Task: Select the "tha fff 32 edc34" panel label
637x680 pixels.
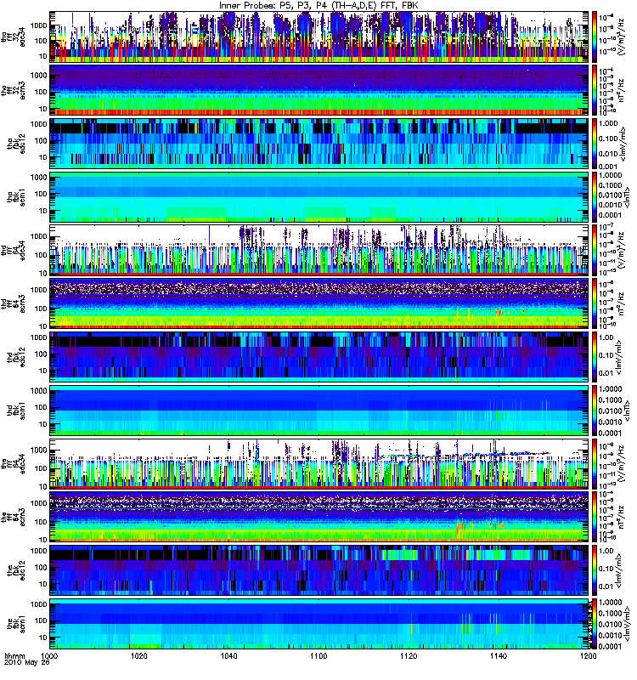Action: coord(13,37)
